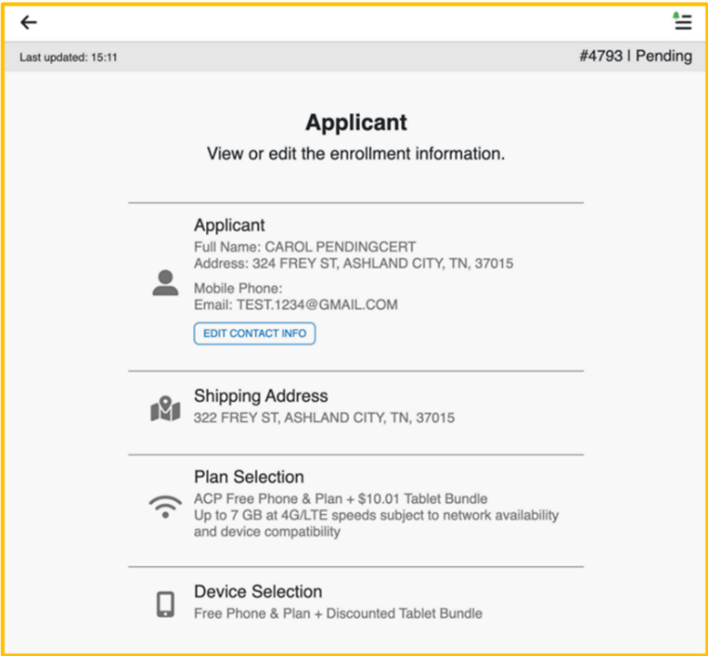Click the bold 'Applicant' page title
Image resolution: width=708 pixels, height=656 pixels.
356,123
